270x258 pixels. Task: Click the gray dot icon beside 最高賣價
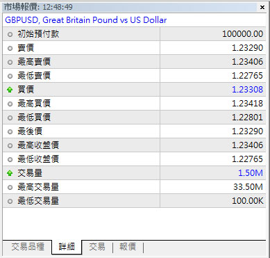[x=10, y=63]
